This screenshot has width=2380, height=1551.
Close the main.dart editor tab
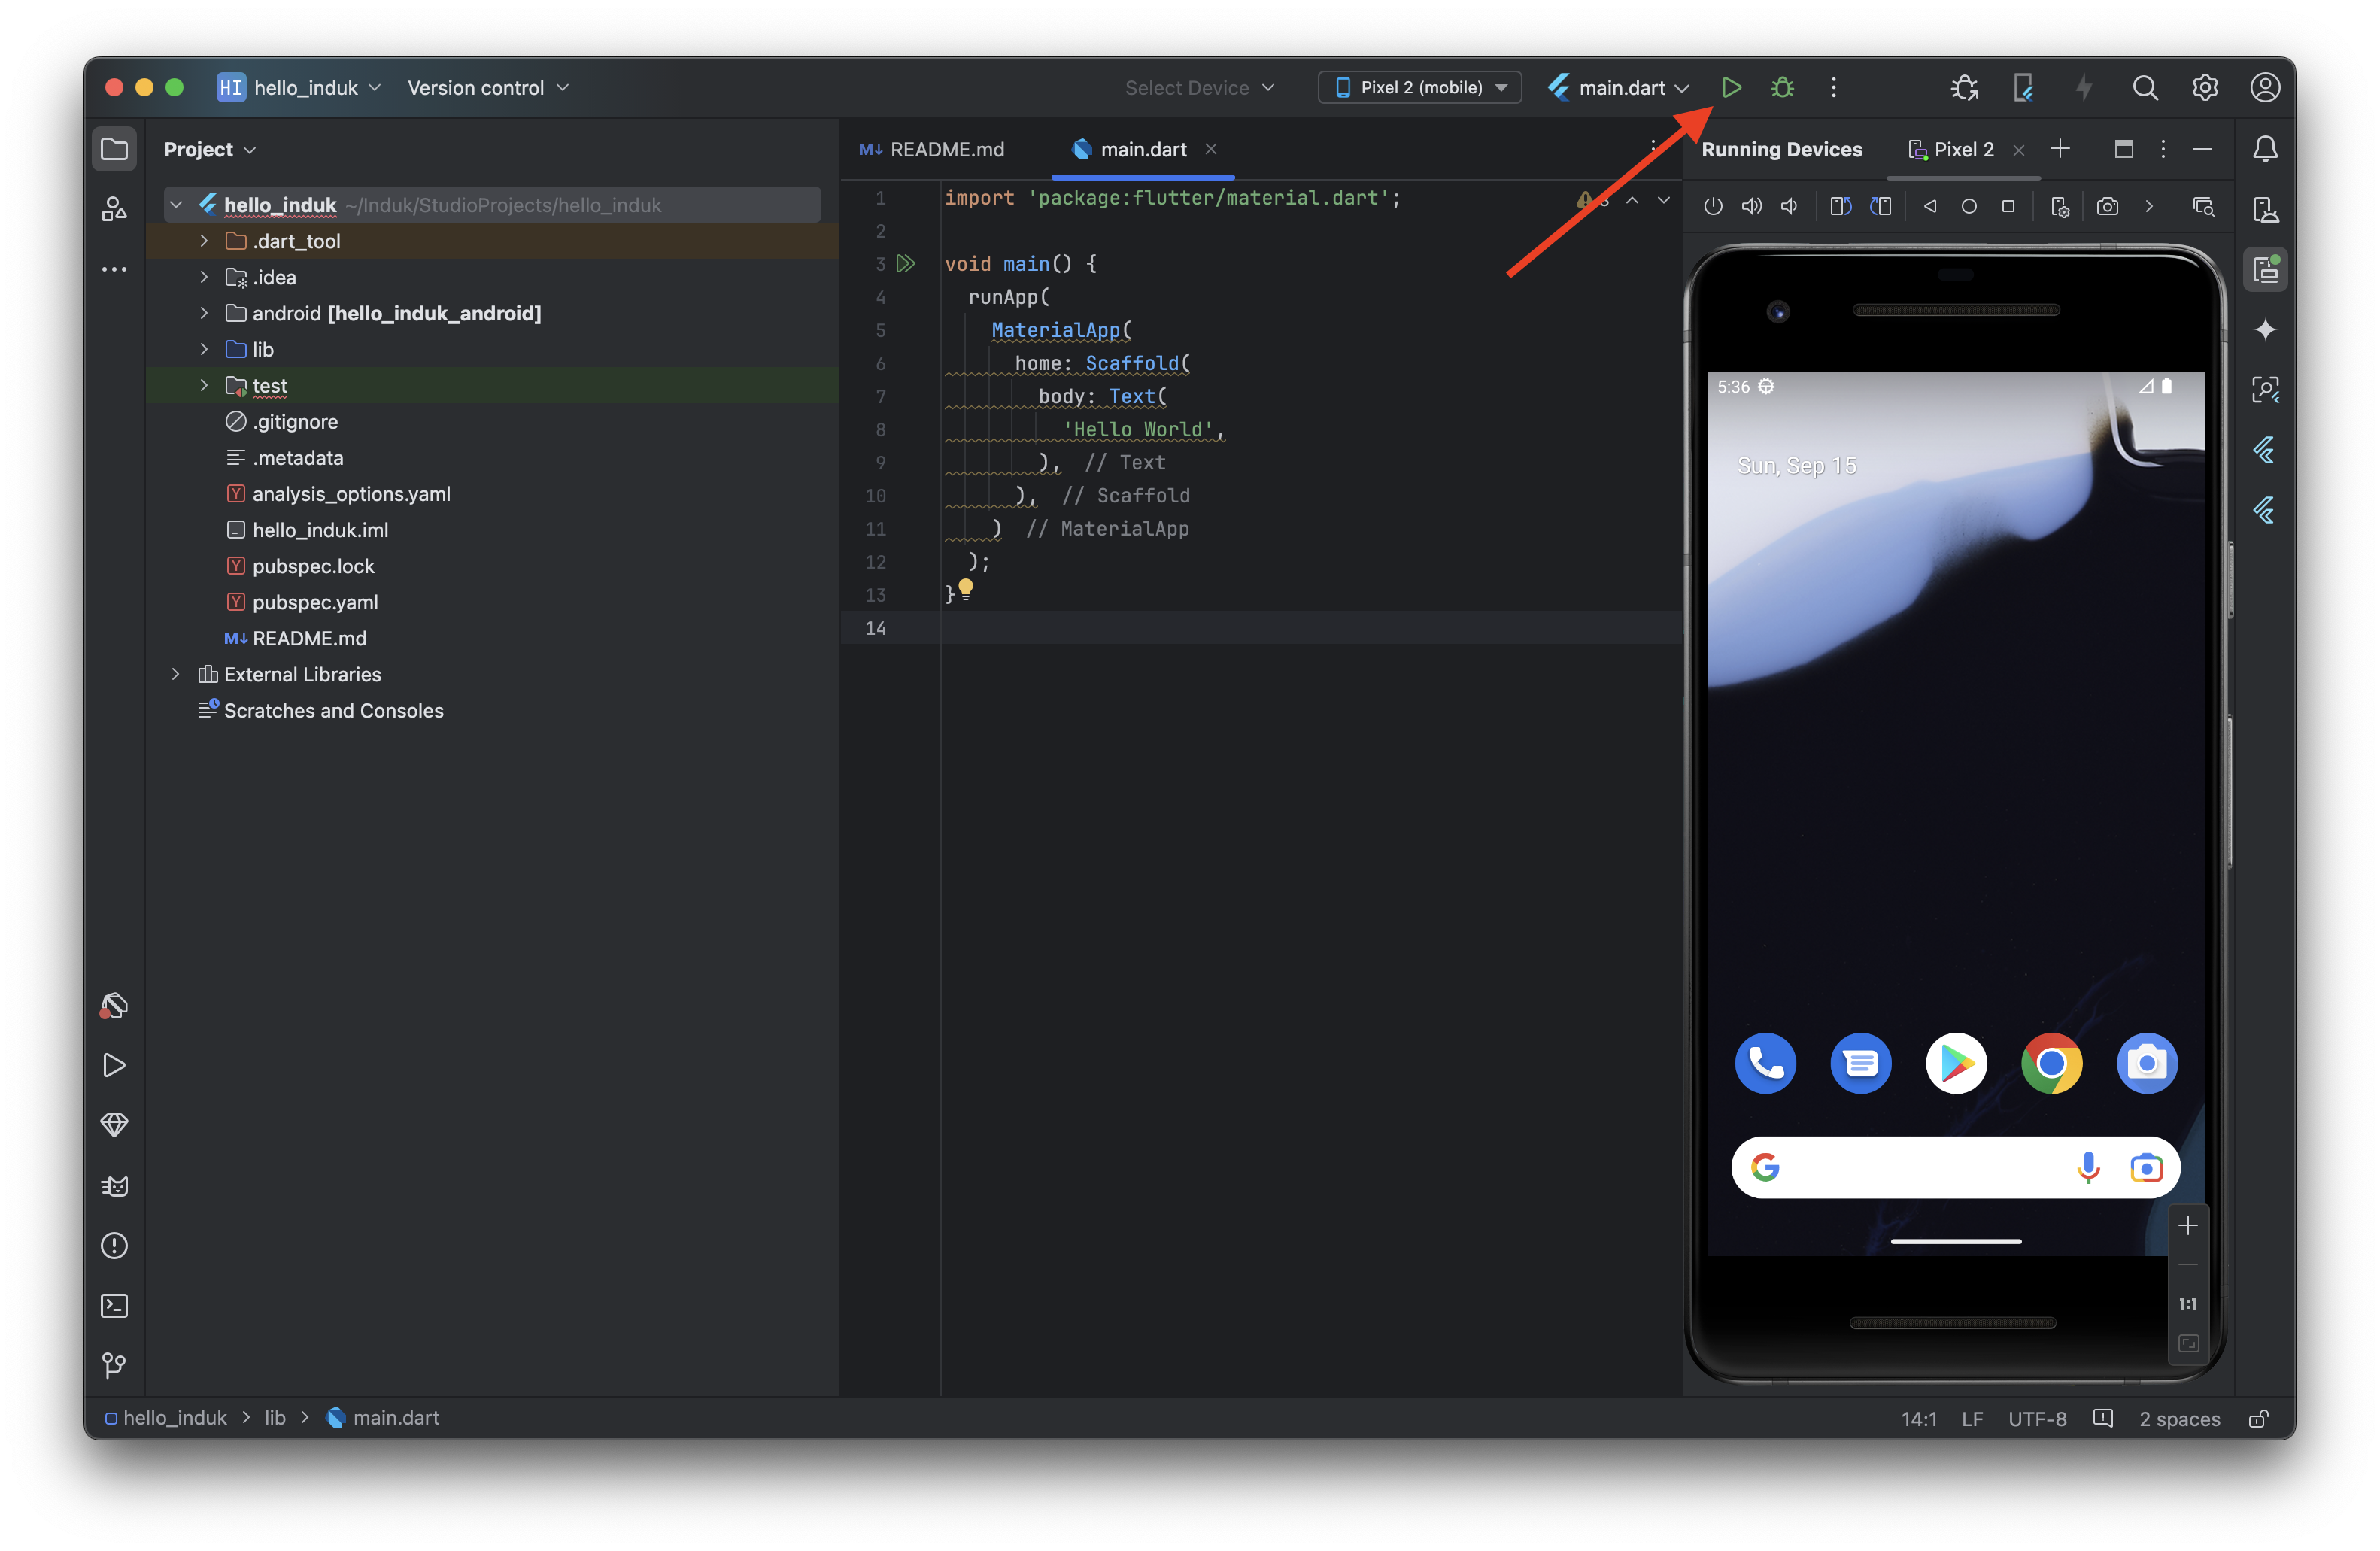(x=1211, y=149)
